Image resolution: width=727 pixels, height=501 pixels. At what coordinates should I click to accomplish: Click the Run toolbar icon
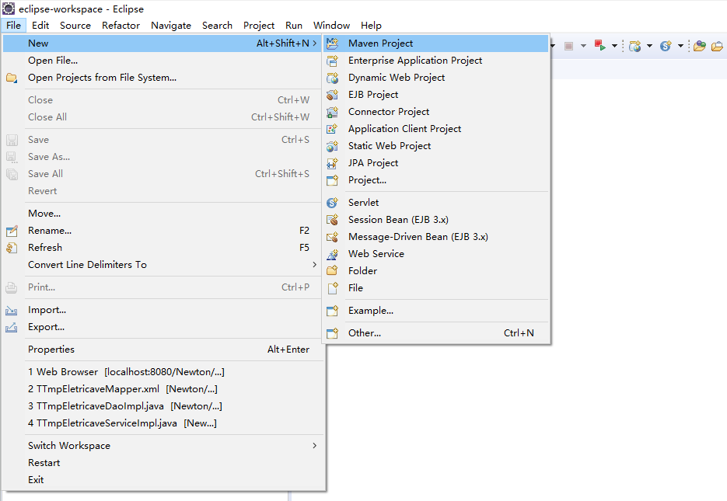click(599, 45)
